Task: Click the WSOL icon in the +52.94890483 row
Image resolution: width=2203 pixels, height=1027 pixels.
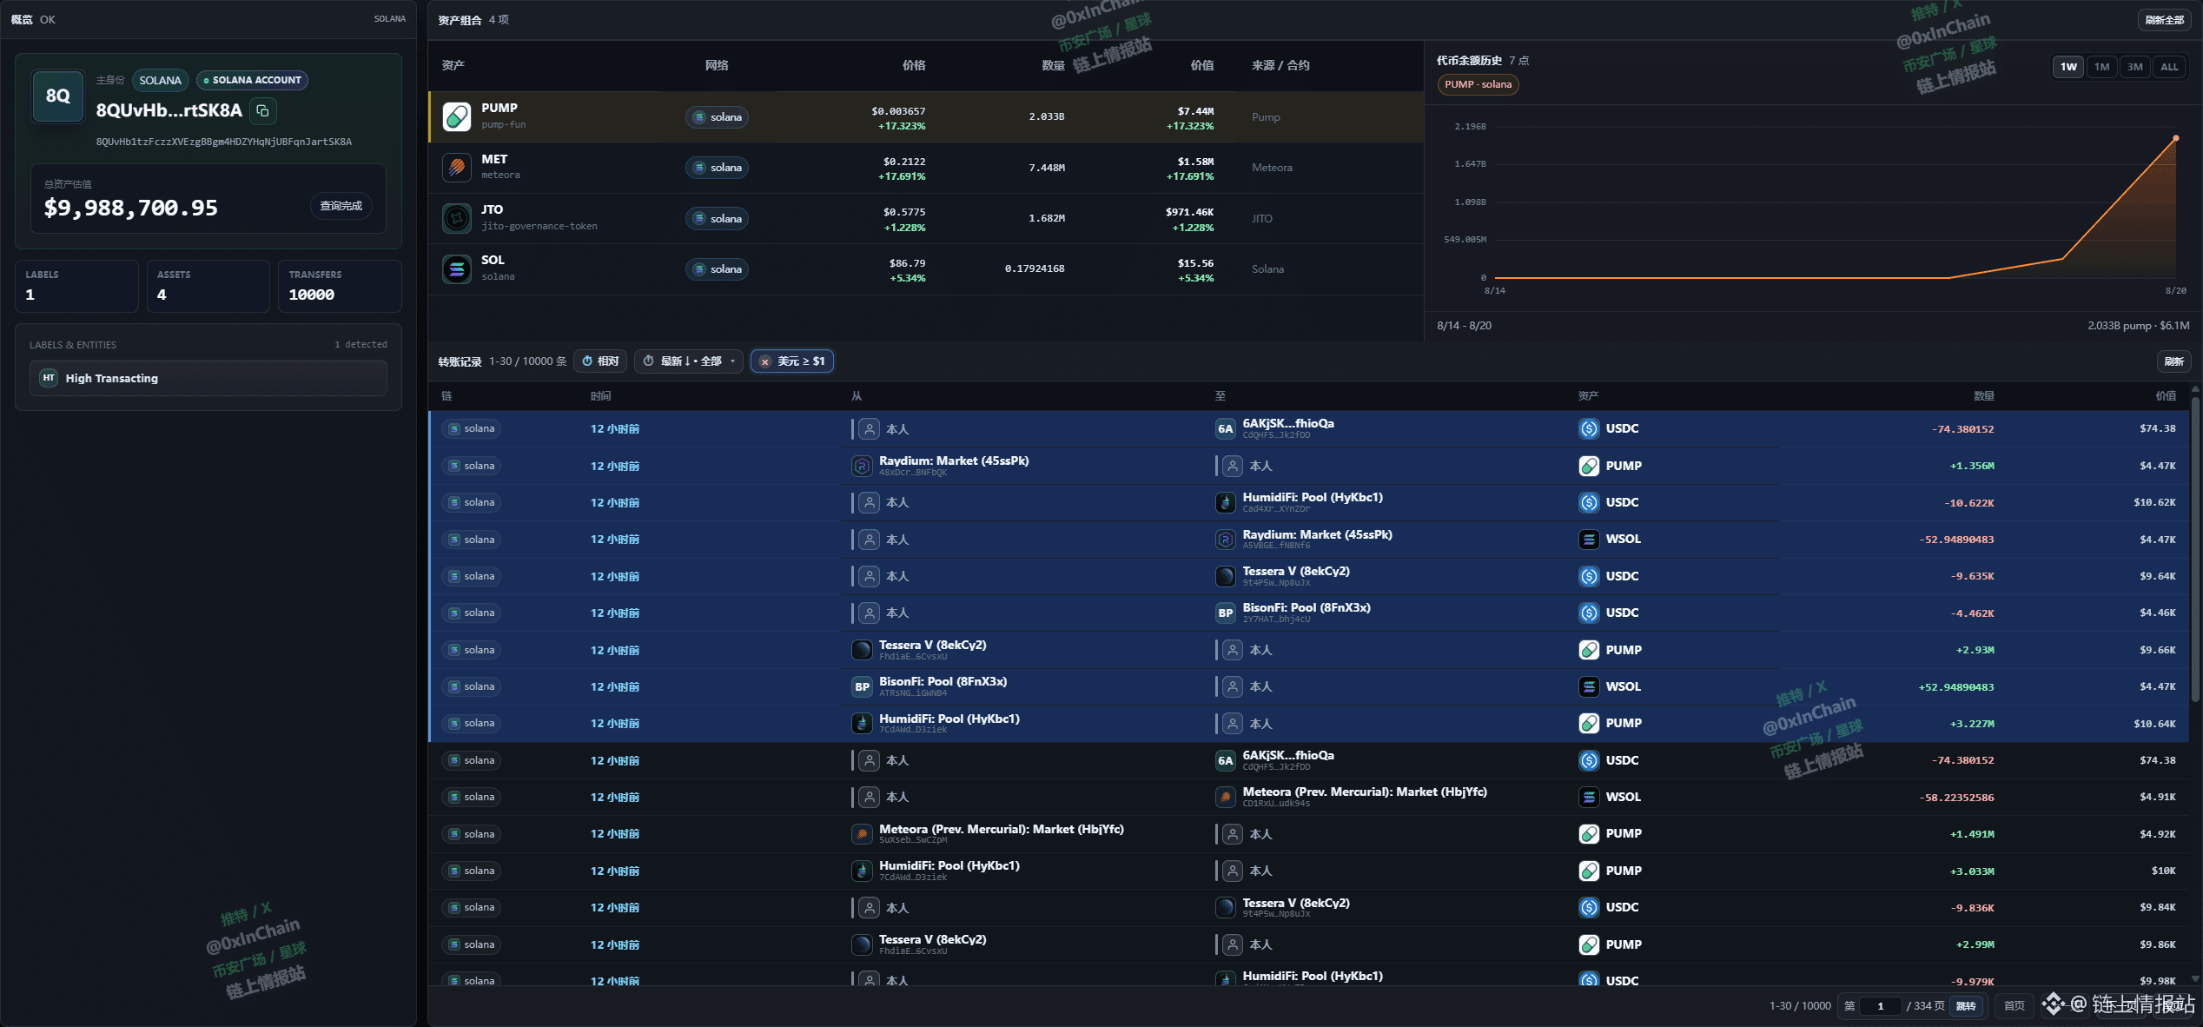Action: [1589, 686]
